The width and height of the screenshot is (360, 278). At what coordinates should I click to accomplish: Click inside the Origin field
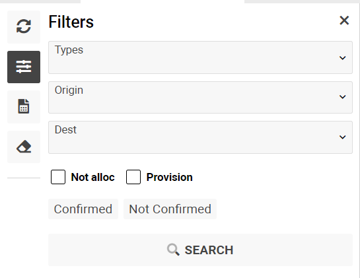click(x=200, y=97)
